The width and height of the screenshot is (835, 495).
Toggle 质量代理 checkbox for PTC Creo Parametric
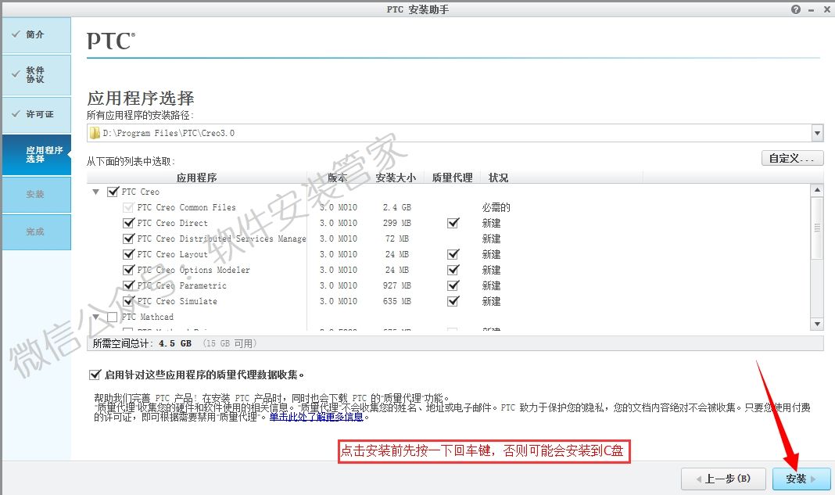pos(452,285)
